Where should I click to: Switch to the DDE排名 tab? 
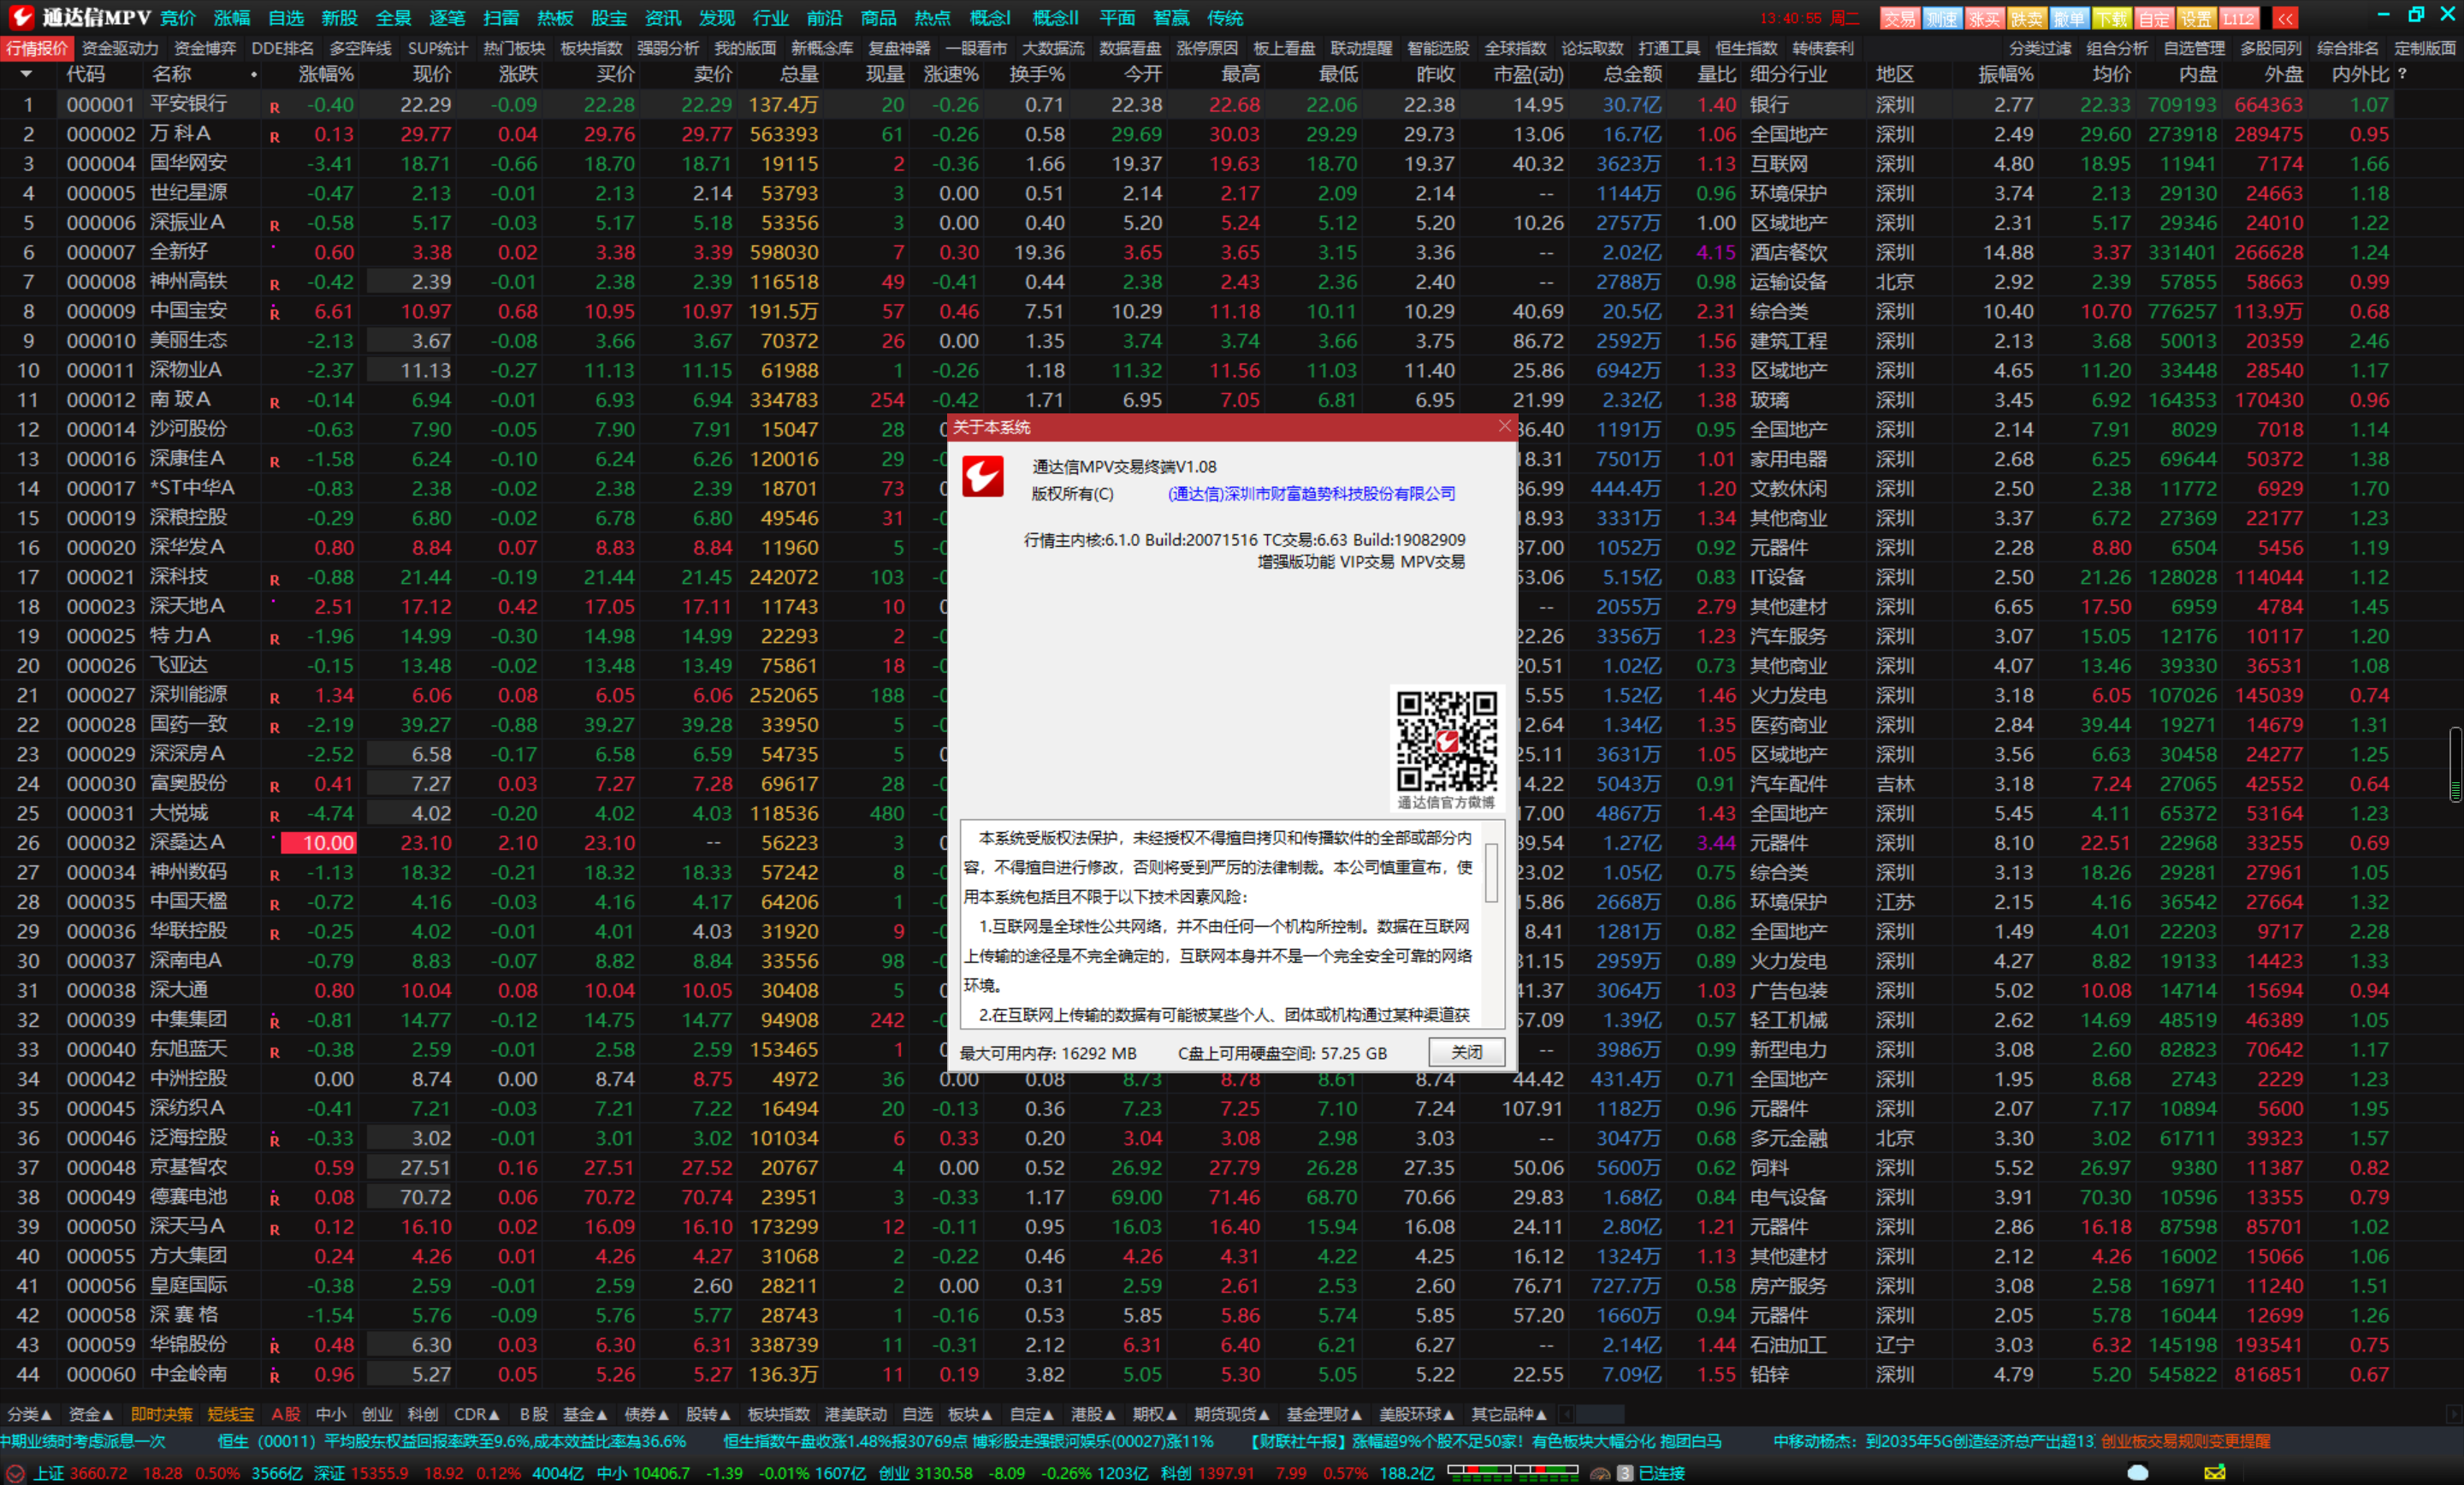(282, 48)
